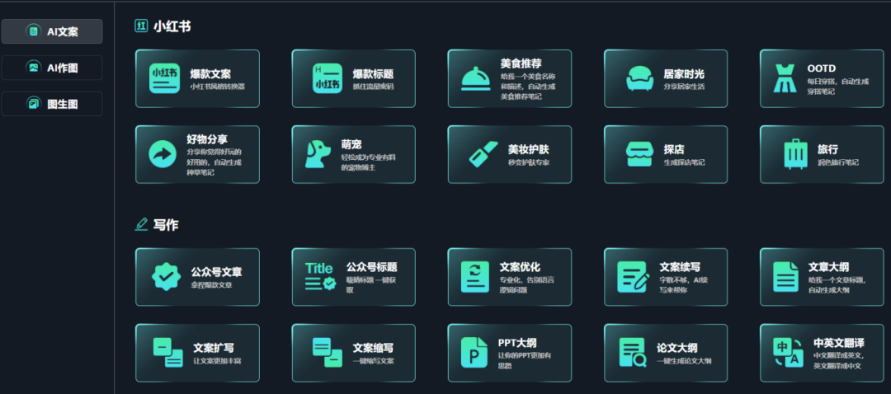Viewport: 891px width, 394px height.
Task: Click the 写作 section pen icon
Action: 142,224
